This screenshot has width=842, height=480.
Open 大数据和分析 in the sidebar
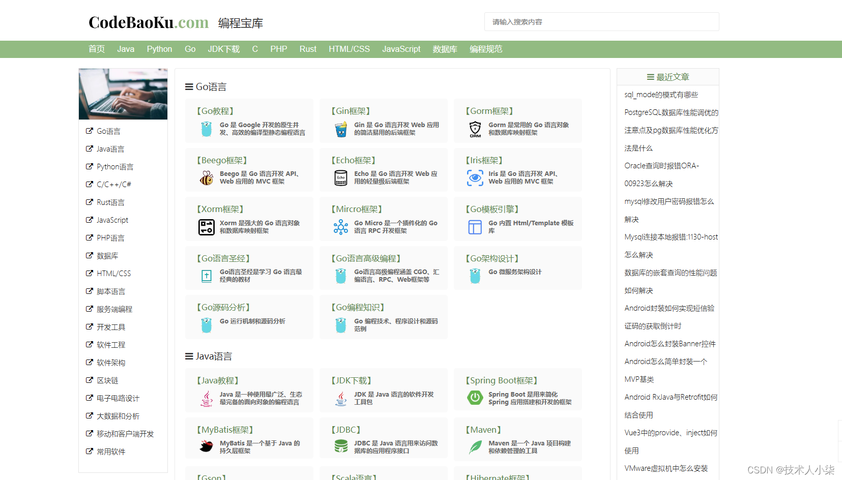(118, 416)
